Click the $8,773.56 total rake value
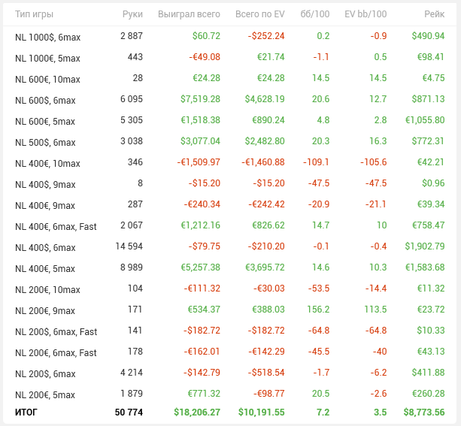Viewport: 461px width, 426px height. (x=424, y=412)
